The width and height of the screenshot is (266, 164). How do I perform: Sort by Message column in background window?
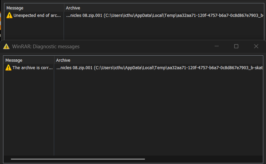click(x=34, y=8)
